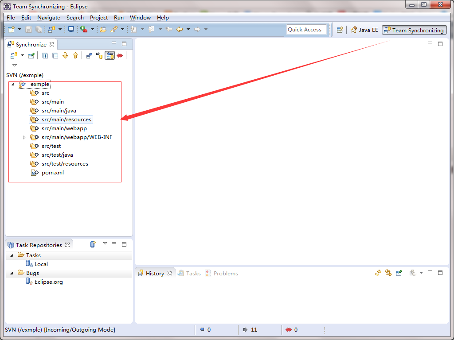Open the Task Repositories view menu
Screen dimensions: 454x340
(105, 243)
